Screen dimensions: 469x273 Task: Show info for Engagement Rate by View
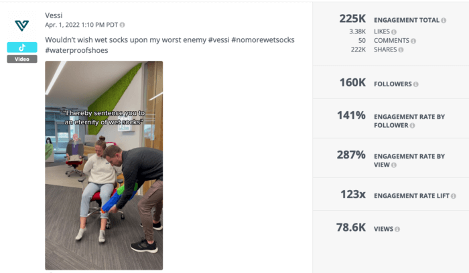click(x=394, y=165)
